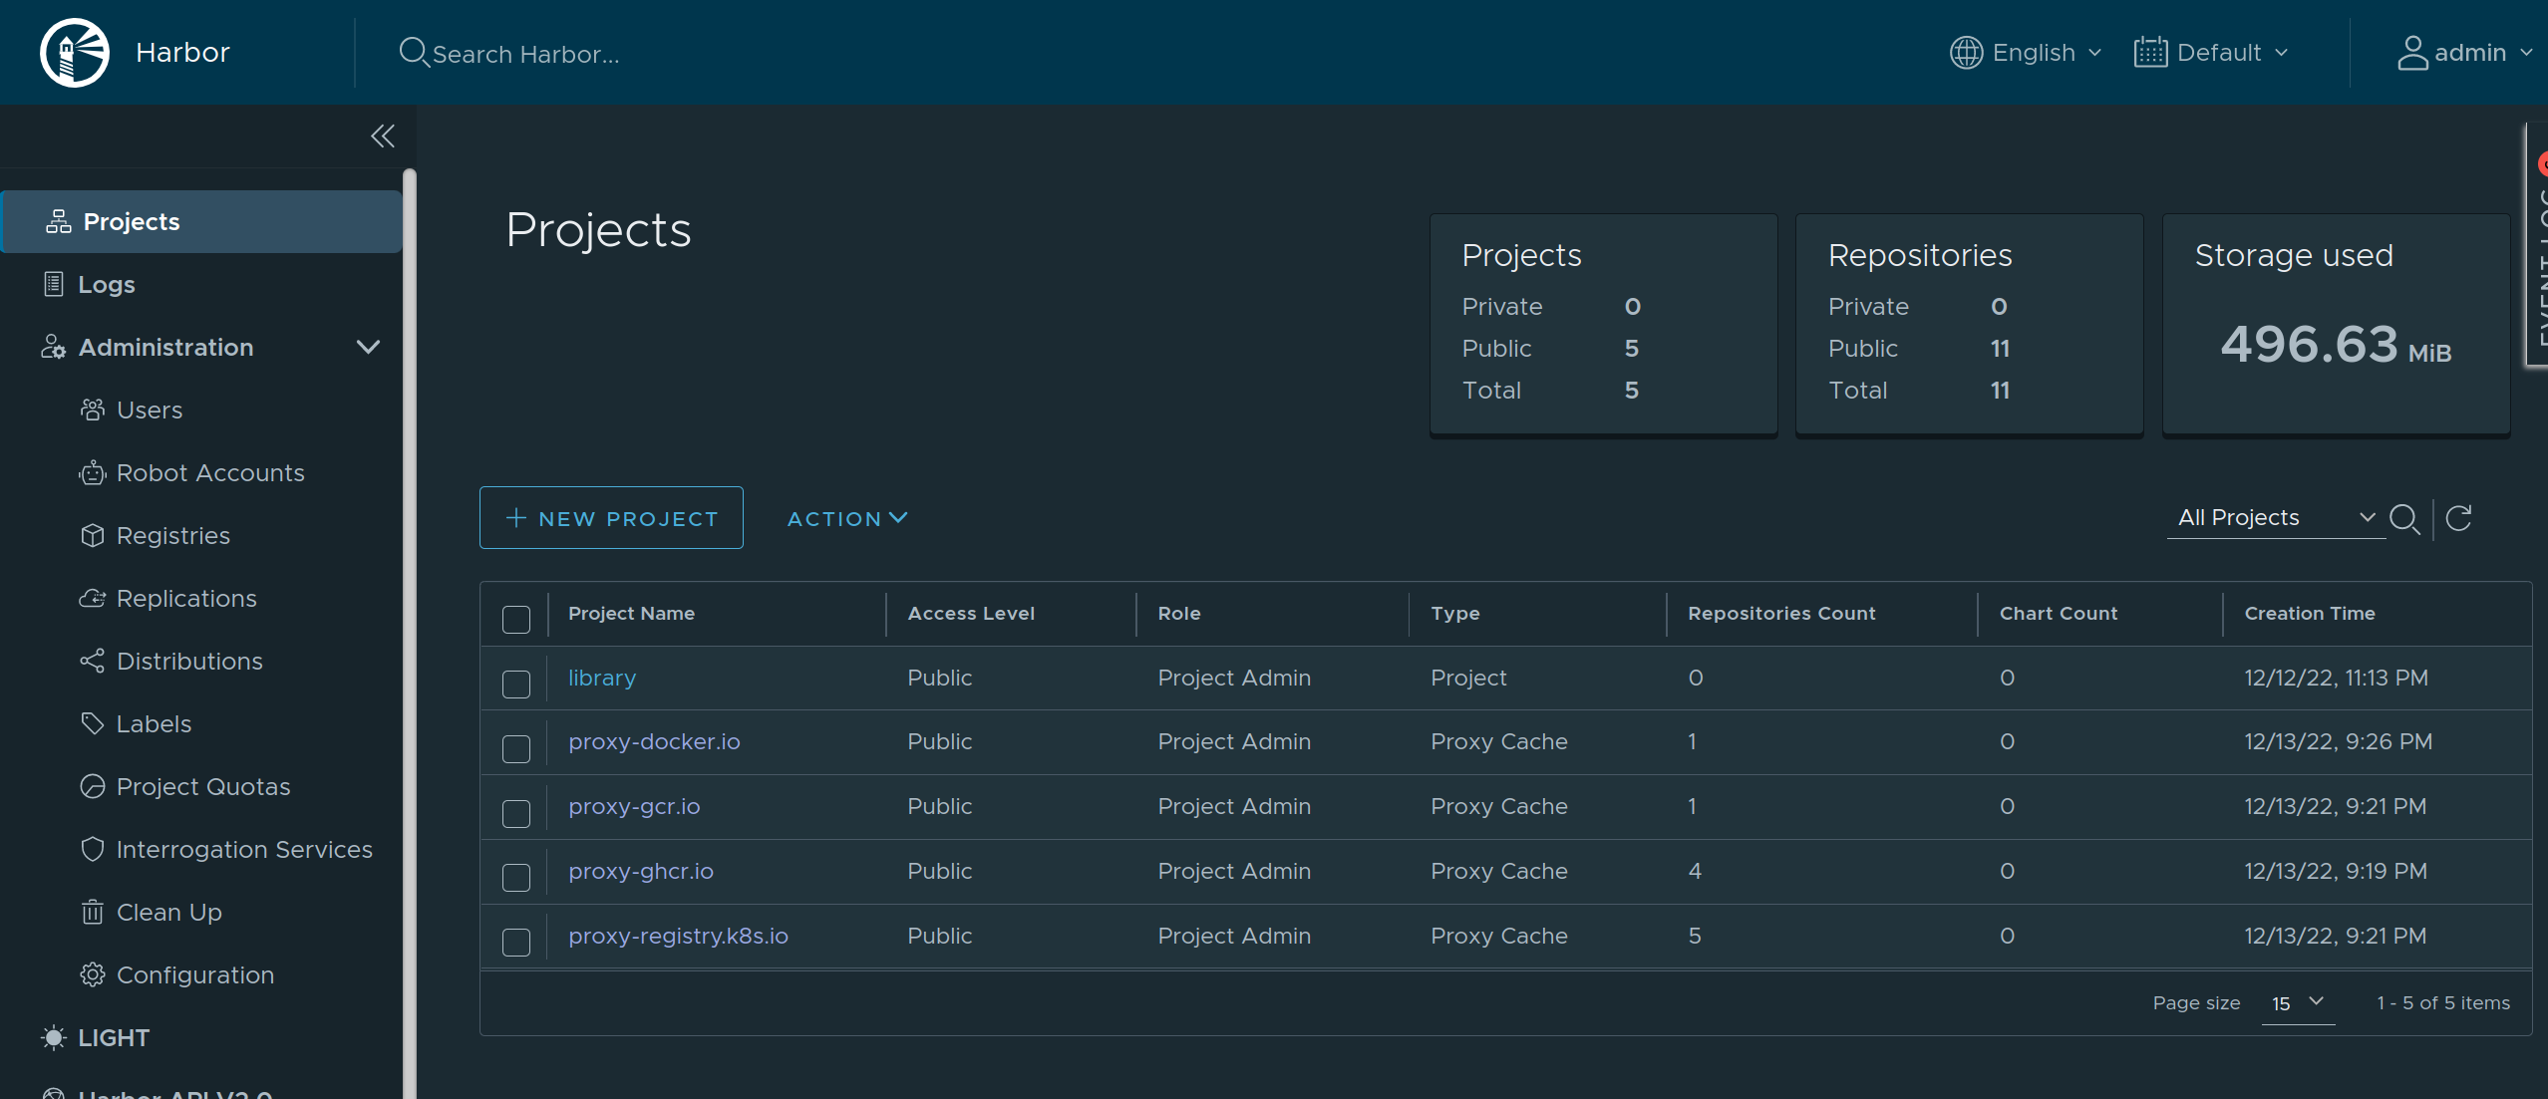Switch to the Configuration section
This screenshot has width=2548, height=1099.
[195, 974]
